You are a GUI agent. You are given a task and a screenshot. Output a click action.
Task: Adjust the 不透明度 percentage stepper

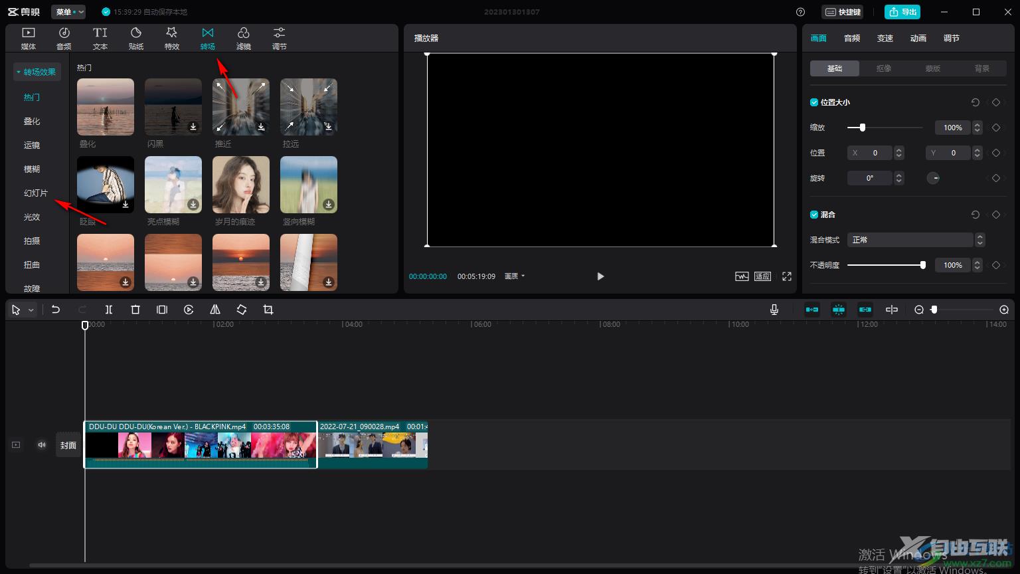977,265
